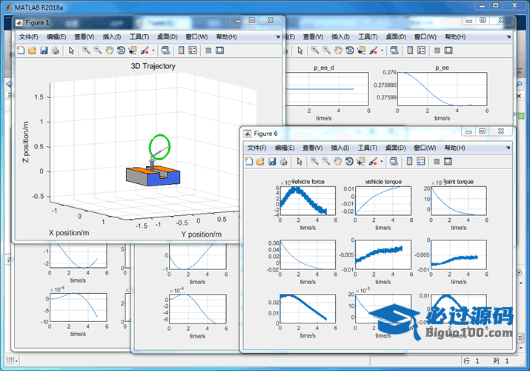Print Figure 6 using the printer icon
530x371 pixels.
(x=284, y=161)
